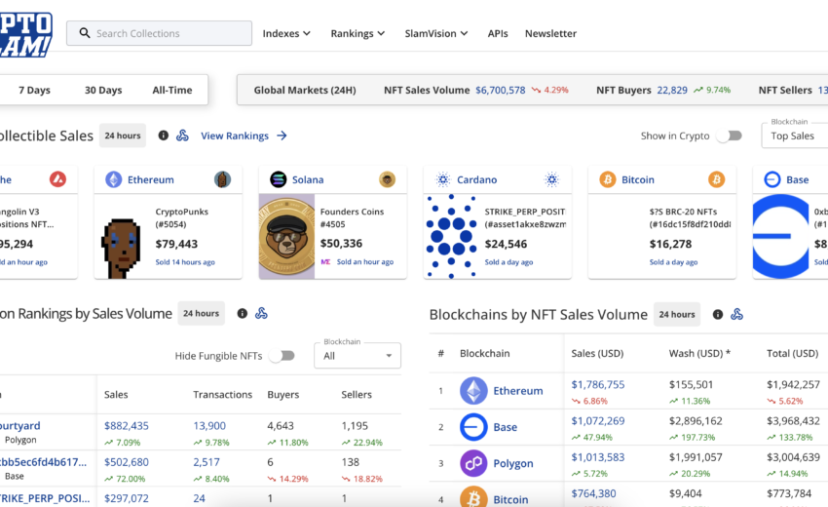Open the Newsletter menu item
828x507 pixels.
(550, 33)
